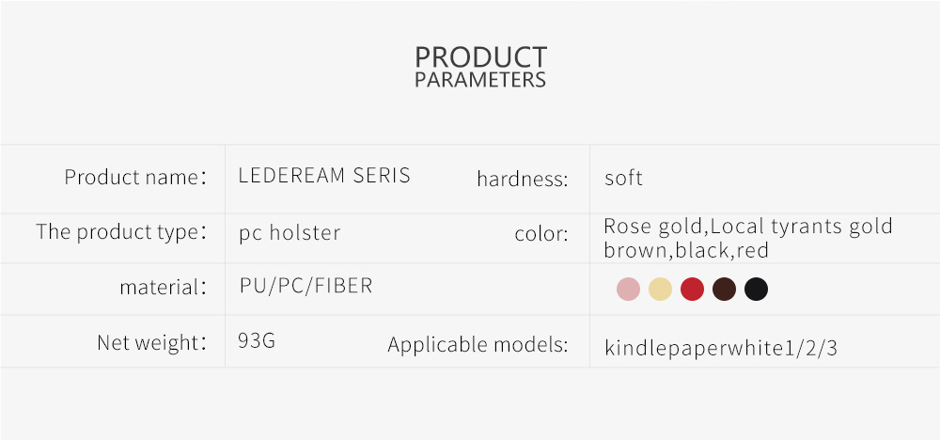Viewport: 940px width, 440px height.
Task: Choose the red color circle
Action: [x=692, y=289]
